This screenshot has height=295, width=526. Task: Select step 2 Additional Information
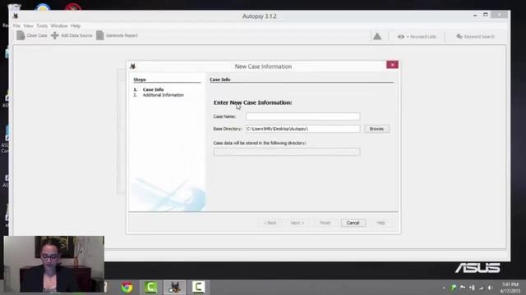tap(163, 95)
